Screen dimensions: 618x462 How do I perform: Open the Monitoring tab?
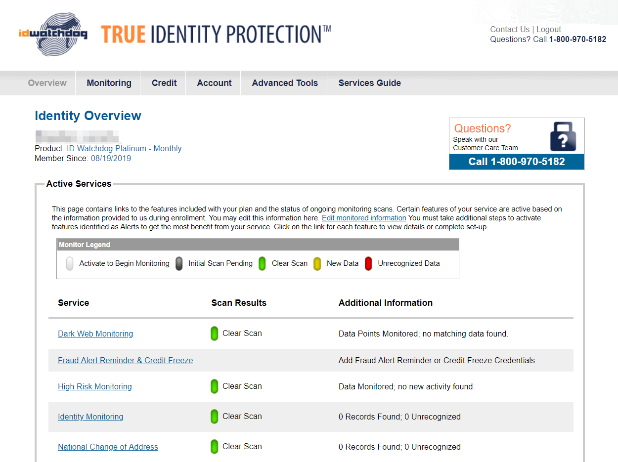(x=109, y=83)
